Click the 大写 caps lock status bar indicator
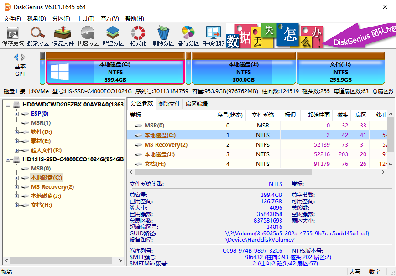 [355, 272]
